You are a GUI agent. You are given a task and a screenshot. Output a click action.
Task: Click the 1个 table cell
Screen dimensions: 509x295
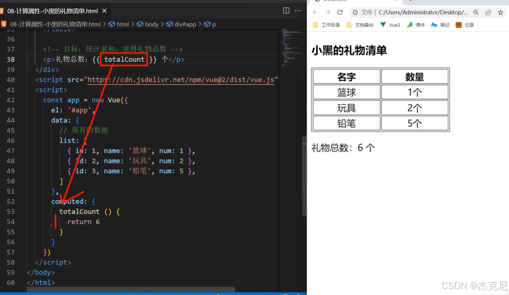(415, 92)
